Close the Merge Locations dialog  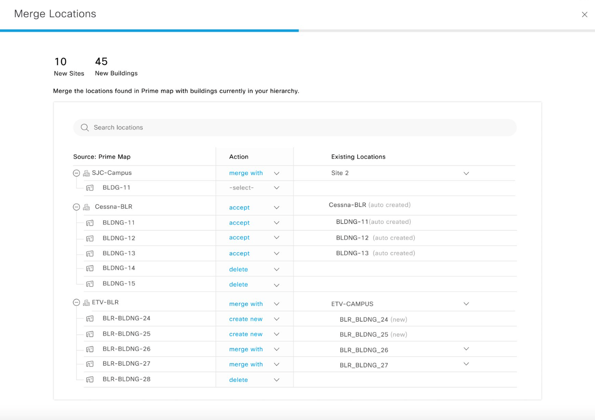(x=584, y=15)
